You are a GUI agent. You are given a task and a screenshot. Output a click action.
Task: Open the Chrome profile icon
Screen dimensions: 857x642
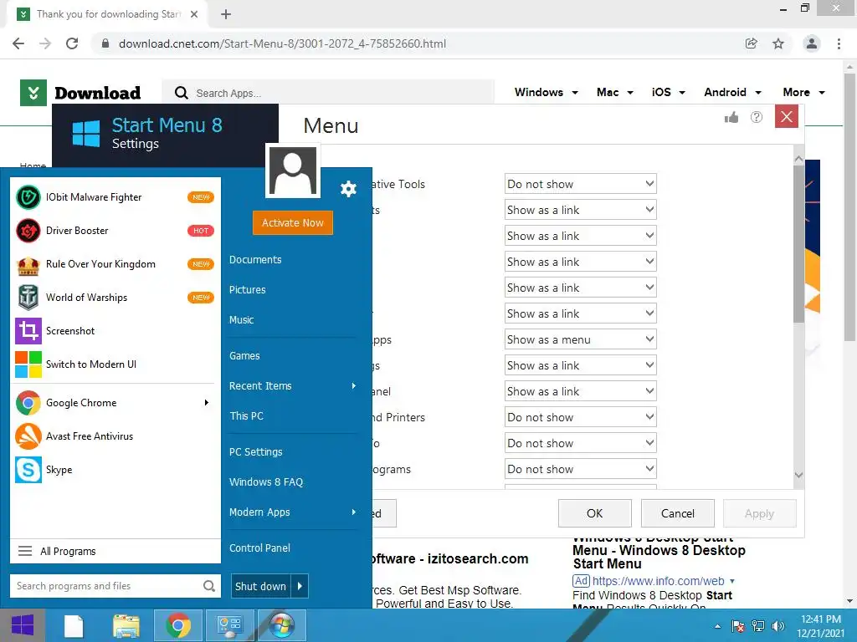pos(812,43)
